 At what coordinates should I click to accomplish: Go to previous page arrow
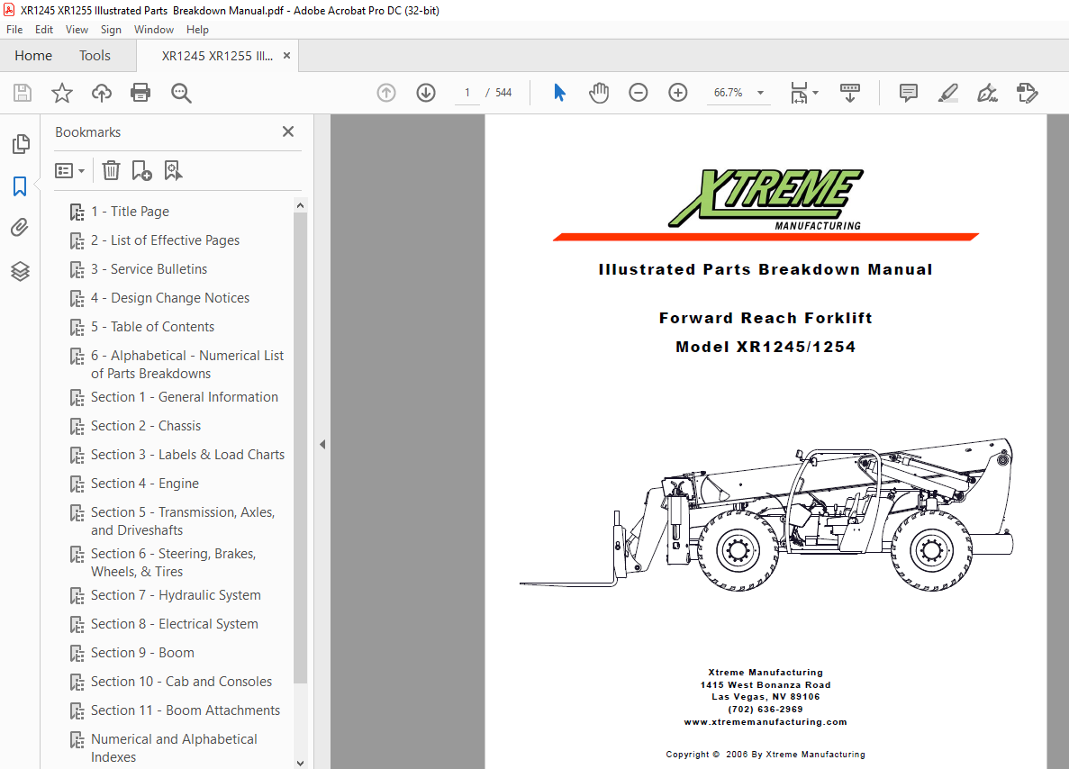386,93
